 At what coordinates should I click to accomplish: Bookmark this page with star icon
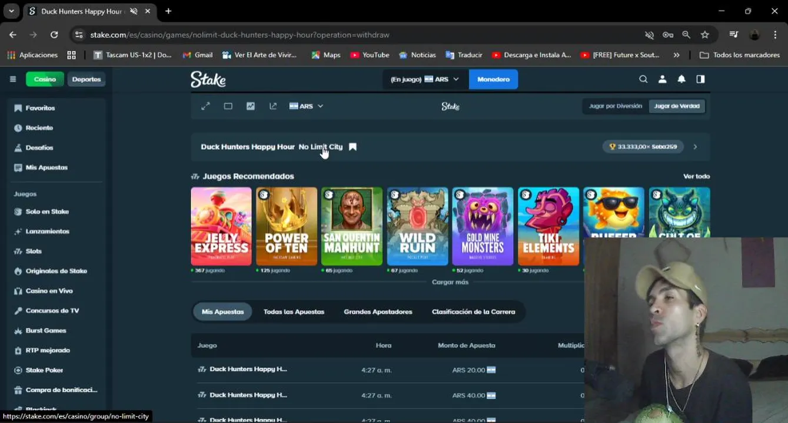[x=705, y=35]
